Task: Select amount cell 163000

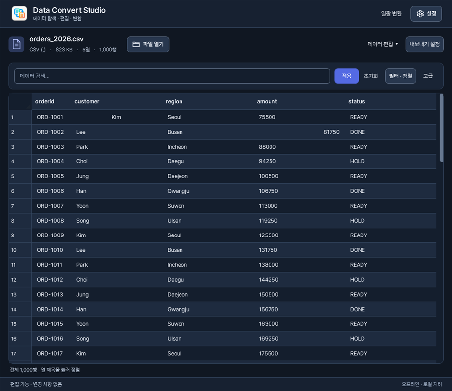Action: 299,324
